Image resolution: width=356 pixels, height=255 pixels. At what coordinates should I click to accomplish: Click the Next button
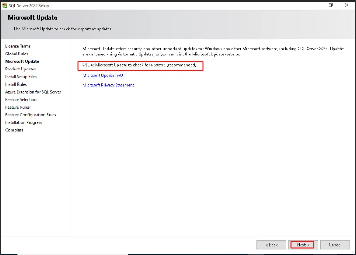point(303,245)
